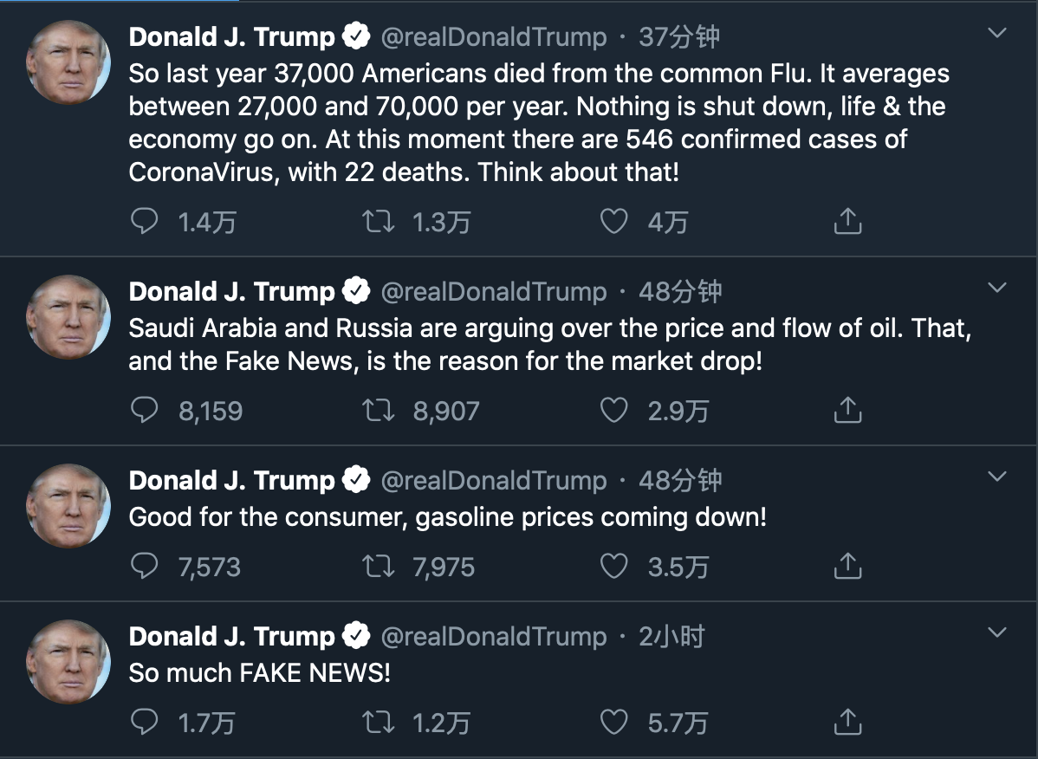Image resolution: width=1038 pixels, height=759 pixels.
Task: Retweet the Saudi Arabia oil tweet
Action: 377,410
